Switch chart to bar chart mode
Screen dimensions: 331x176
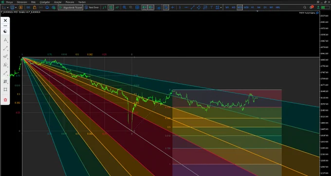tap(104, 7)
